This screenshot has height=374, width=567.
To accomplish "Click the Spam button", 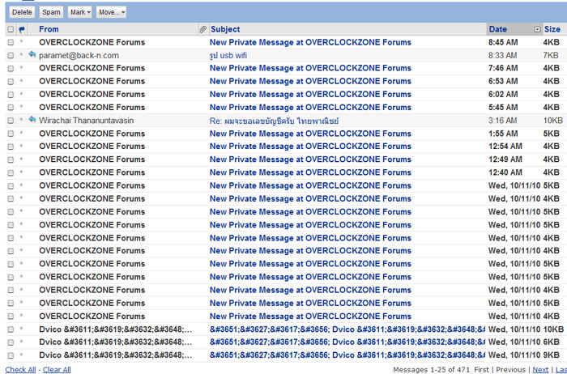I will click(x=51, y=12).
